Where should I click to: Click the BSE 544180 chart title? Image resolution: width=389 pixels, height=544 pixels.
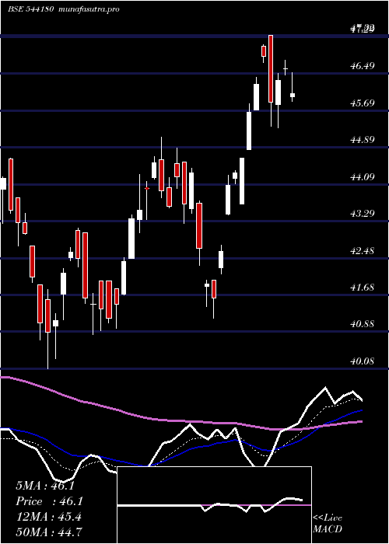[x=30, y=9]
